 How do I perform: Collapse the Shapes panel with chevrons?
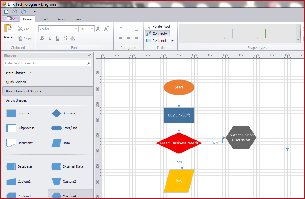pyautogui.click(x=89, y=55)
